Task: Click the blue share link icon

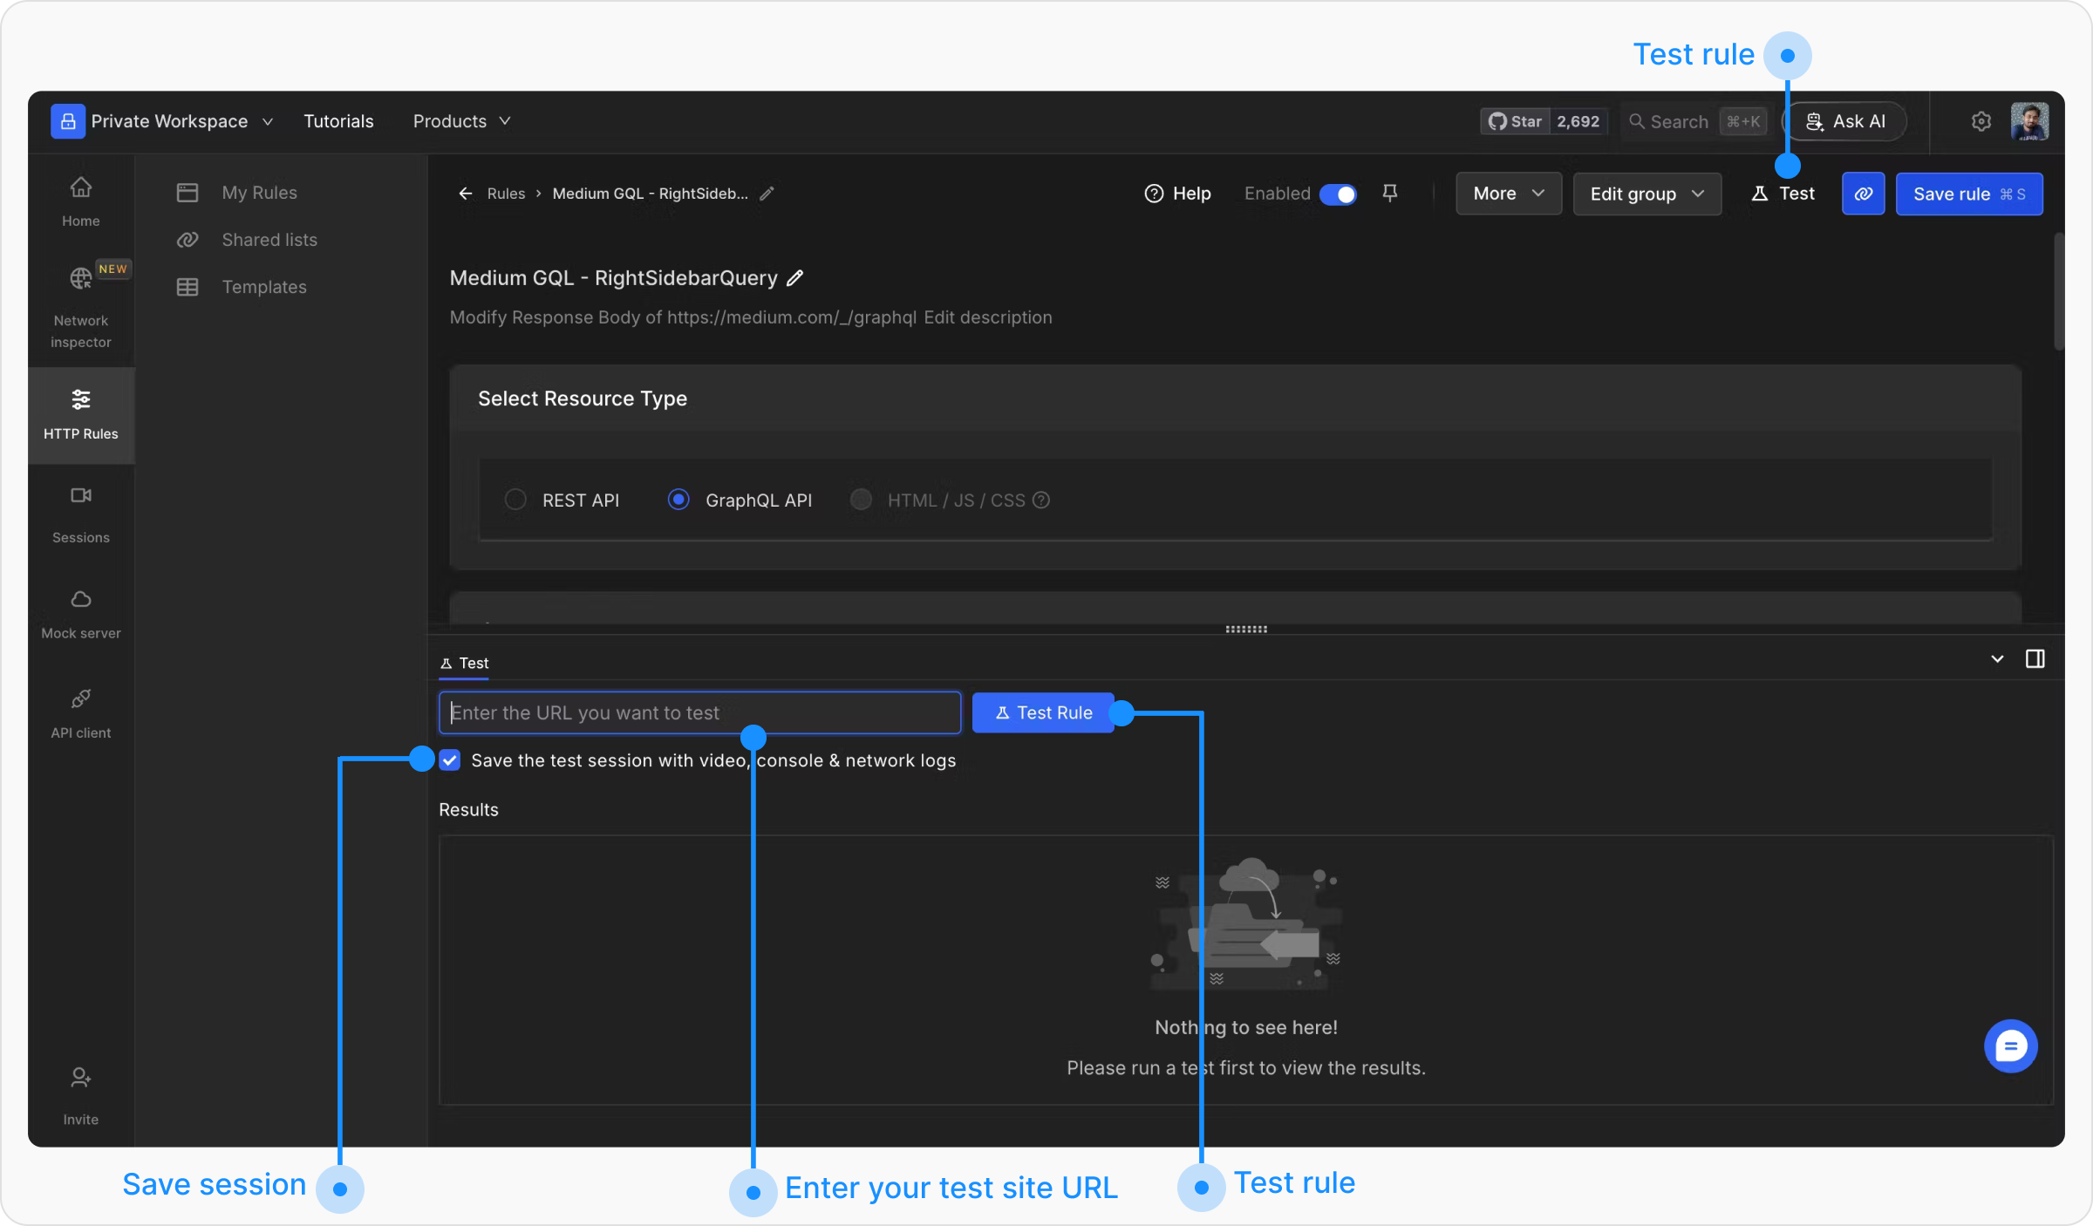Action: coord(1863,194)
